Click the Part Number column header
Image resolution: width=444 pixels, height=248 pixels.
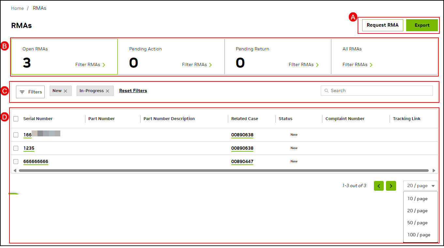coord(101,119)
